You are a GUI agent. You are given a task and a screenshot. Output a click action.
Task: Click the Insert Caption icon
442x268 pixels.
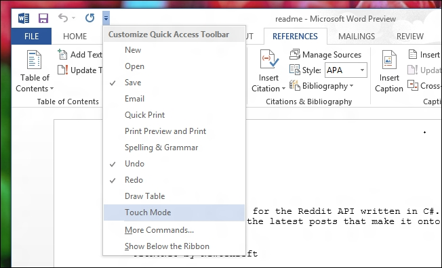(x=389, y=60)
